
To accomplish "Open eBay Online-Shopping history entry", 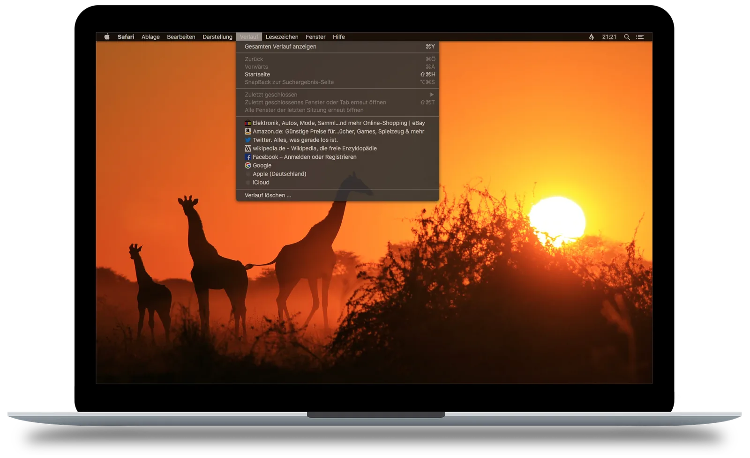I will (x=337, y=123).
